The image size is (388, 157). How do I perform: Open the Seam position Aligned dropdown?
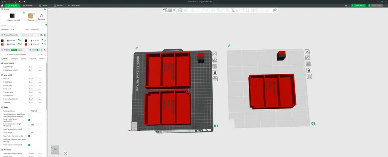[x=35, y=111]
